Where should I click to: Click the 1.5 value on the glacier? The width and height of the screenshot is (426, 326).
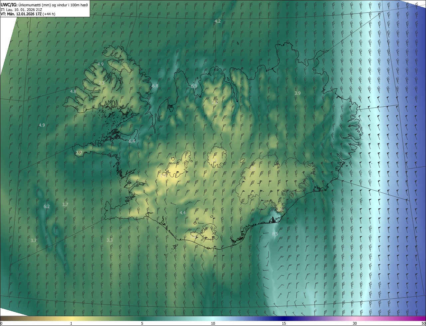click(x=214, y=160)
